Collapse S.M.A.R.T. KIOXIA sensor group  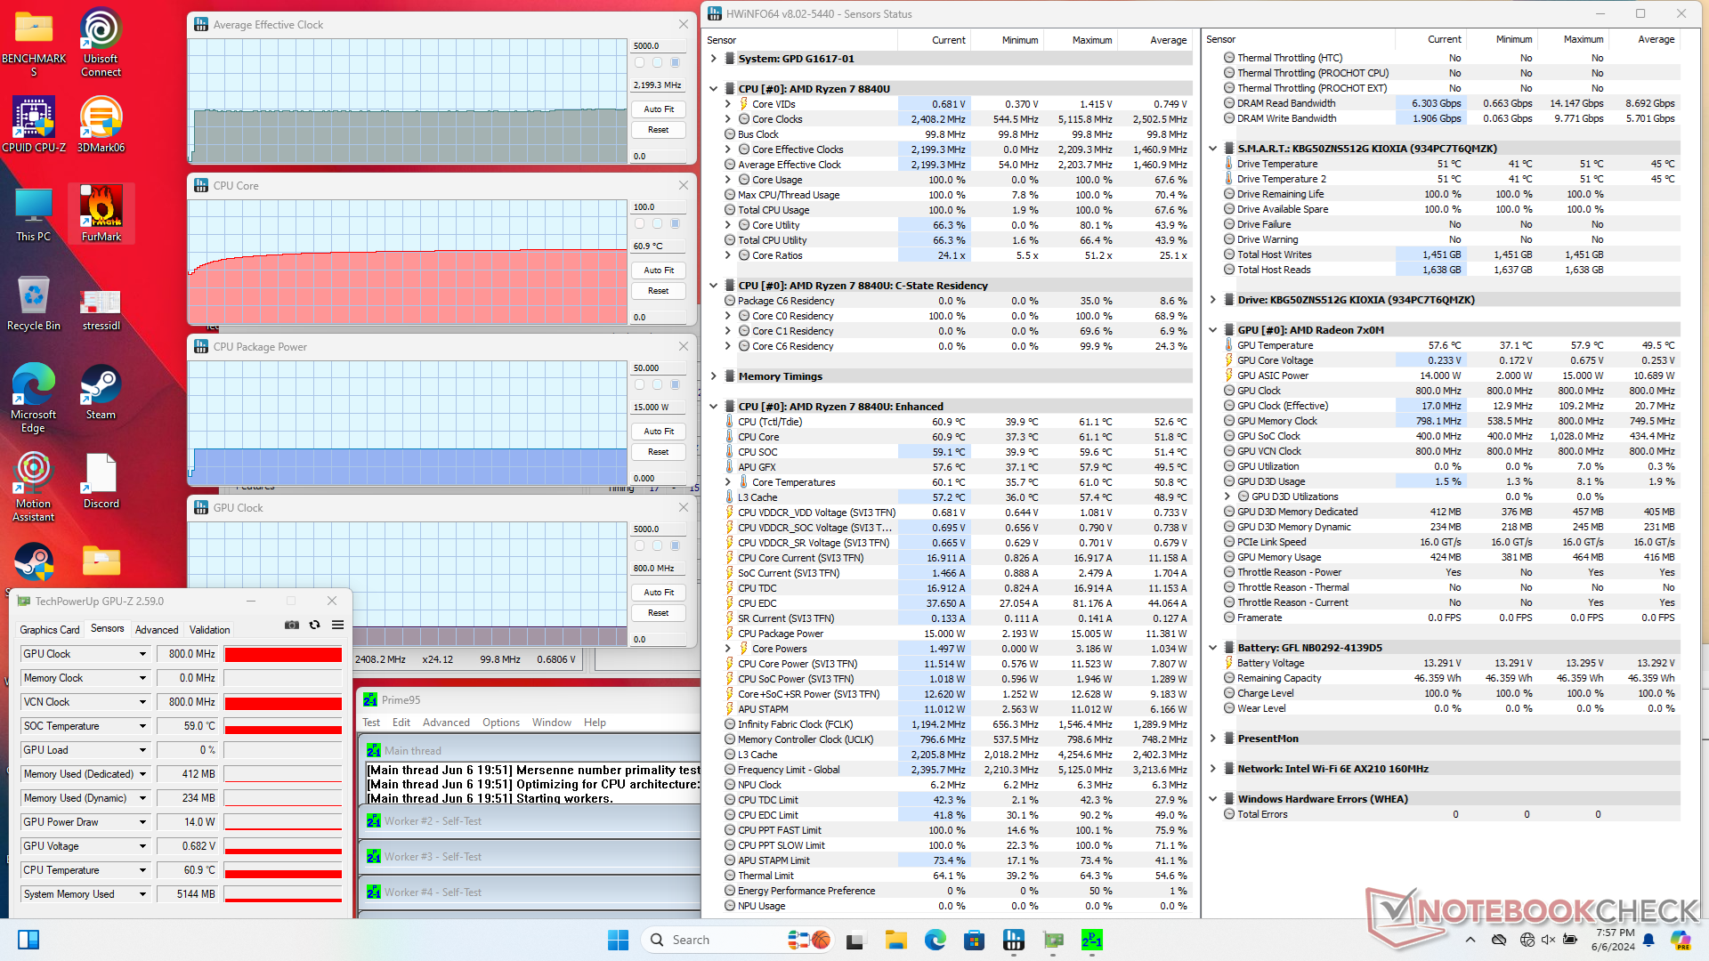[1213, 149]
